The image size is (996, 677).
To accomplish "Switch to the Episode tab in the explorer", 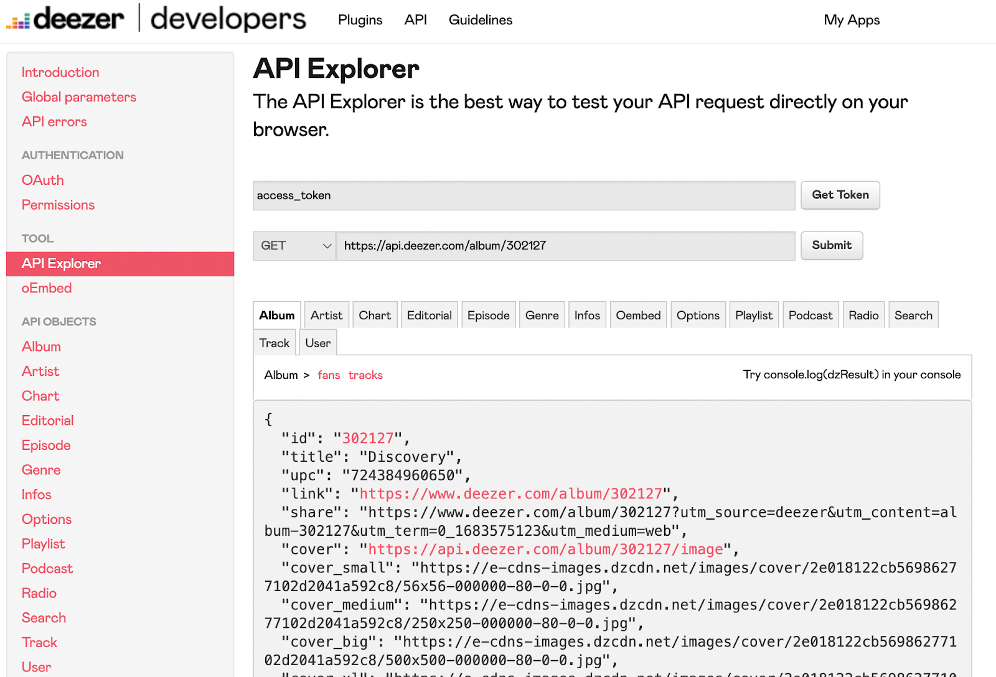I will point(489,315).
